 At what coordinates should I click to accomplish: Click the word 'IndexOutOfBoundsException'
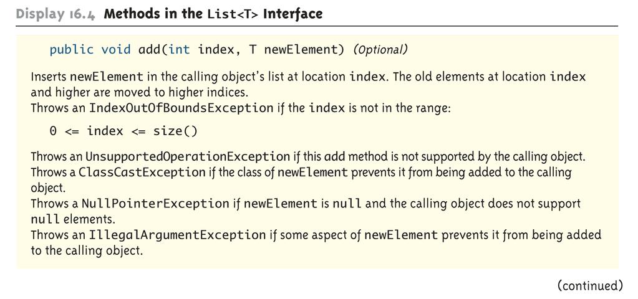click(x=181, y=108)
